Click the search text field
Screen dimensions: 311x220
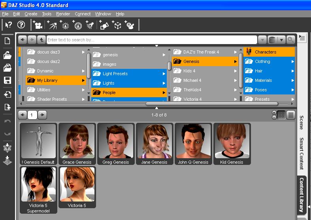(x=152, y=40)
